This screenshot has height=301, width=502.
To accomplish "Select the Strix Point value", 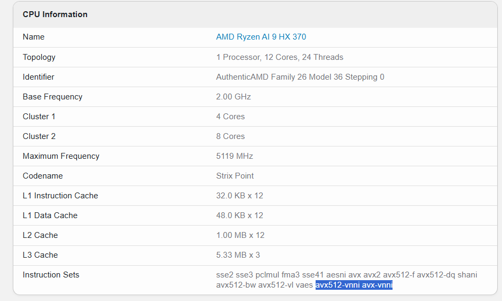I will click(x=235, y=176).
